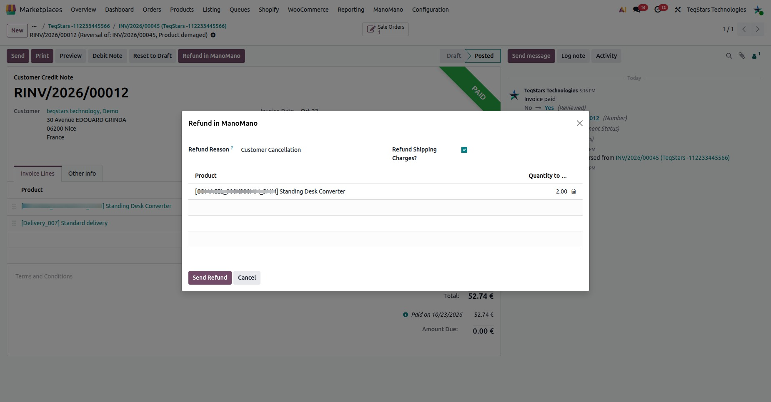Open customer link teqstars technology, Demo
The height and width of the screenshot is (402, 771).
point(83,111)
